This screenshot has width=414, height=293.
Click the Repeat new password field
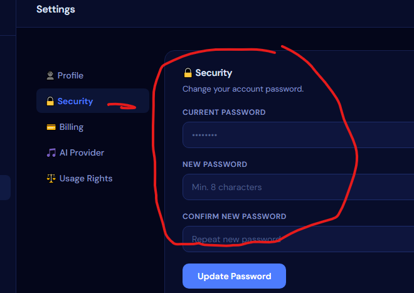[x=298, y=239]
